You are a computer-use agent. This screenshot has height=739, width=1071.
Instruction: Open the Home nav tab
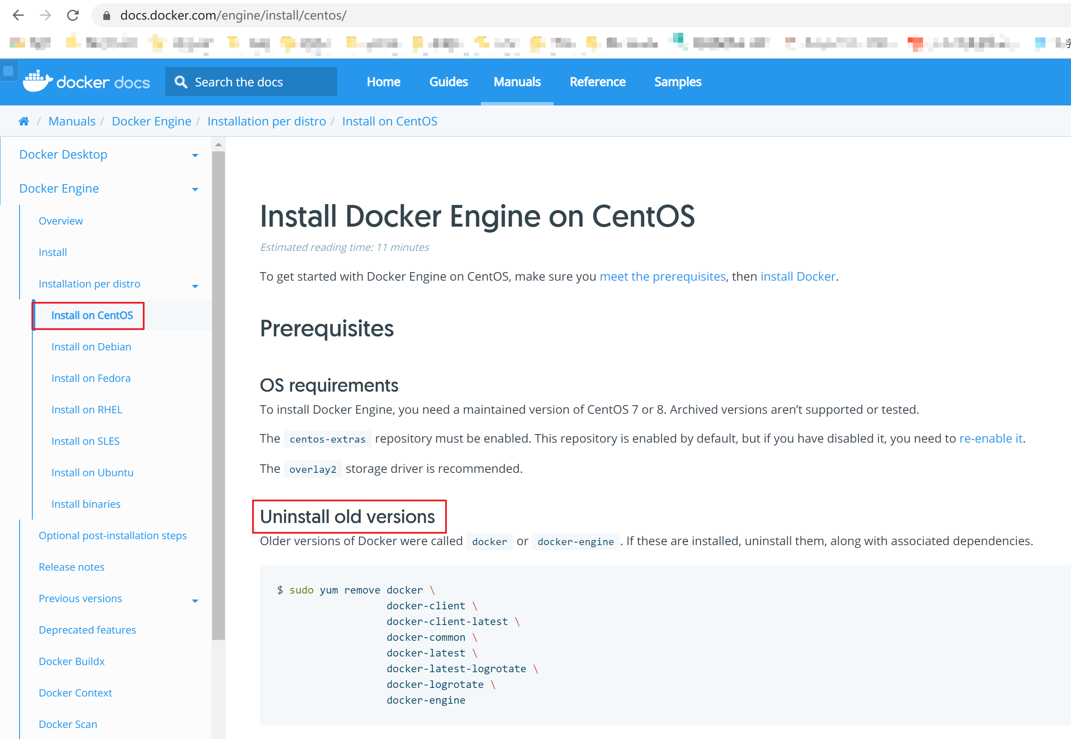384,82
